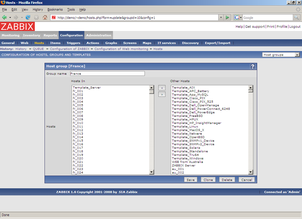Switch to the Inventory tab
Screen dimensions: 302x219
tap(31, 35)
